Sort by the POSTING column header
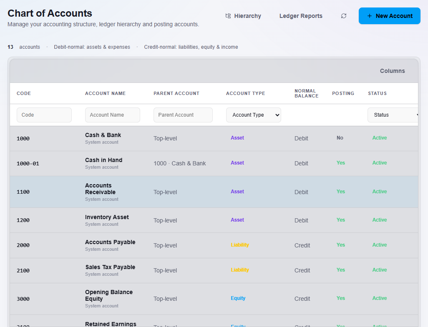The width and height of the screenshot is (428, 327). pos(343,93)
